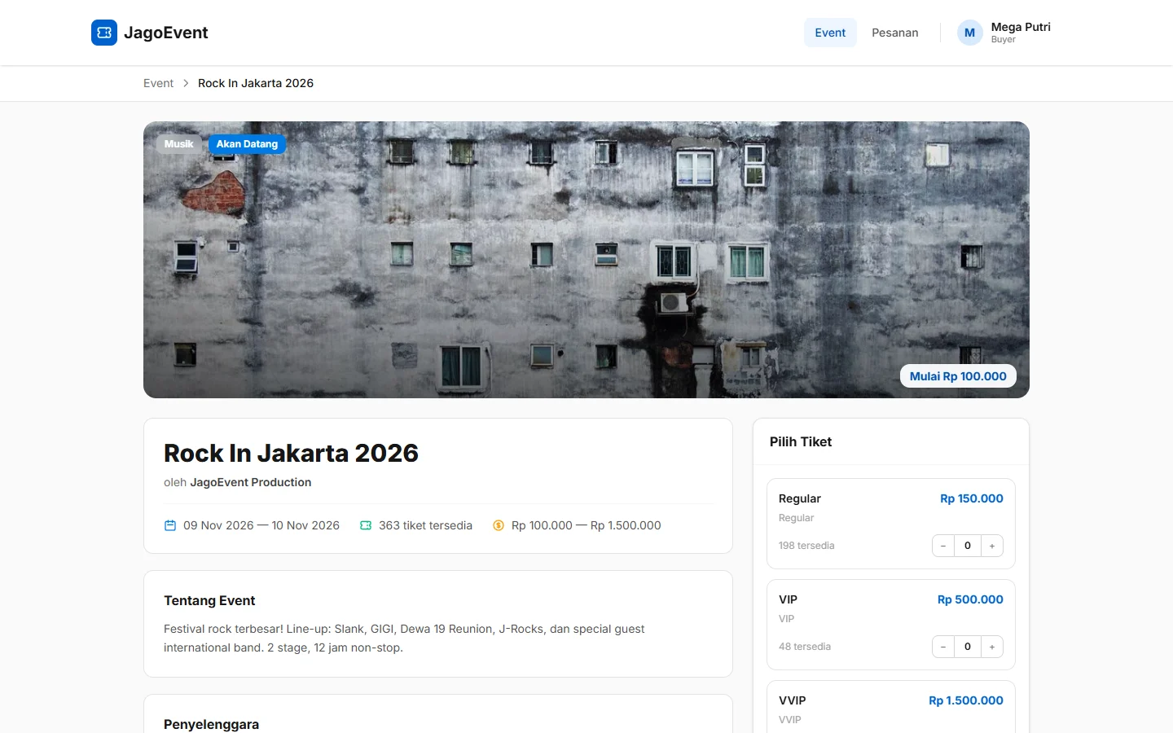Click the breadcrumb chevron separator icon
The image size is (1173, 733).
click(186, 83)
